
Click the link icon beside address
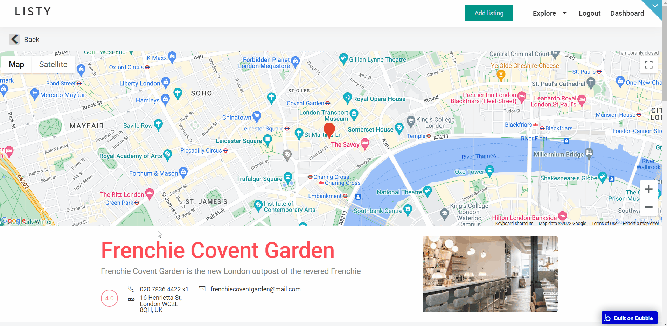point(131,299)
